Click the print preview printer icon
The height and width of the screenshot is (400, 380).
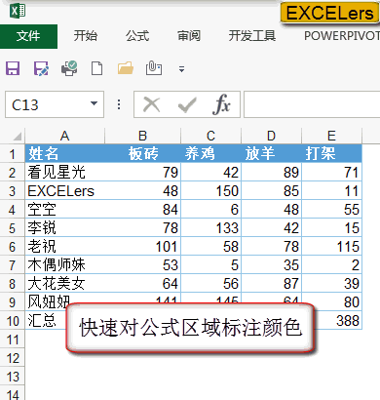point(69,68)
